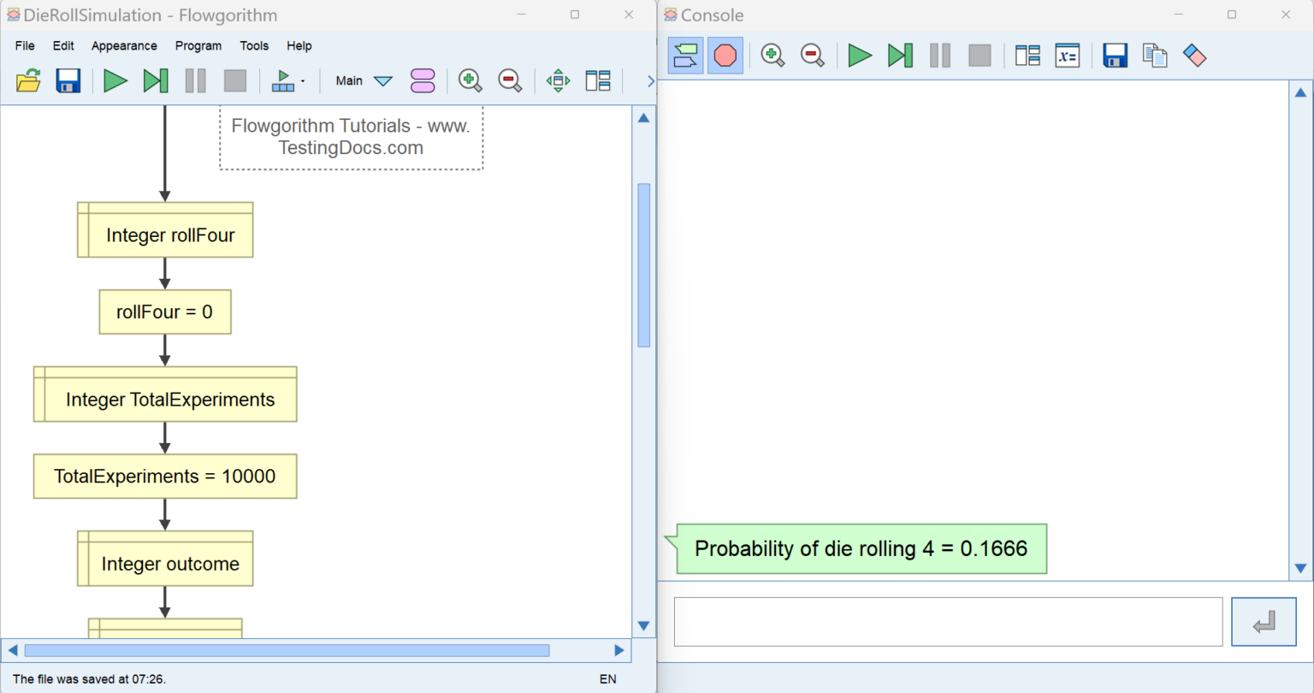Copy console output using the copy icon

click(x=1154, y=56)
